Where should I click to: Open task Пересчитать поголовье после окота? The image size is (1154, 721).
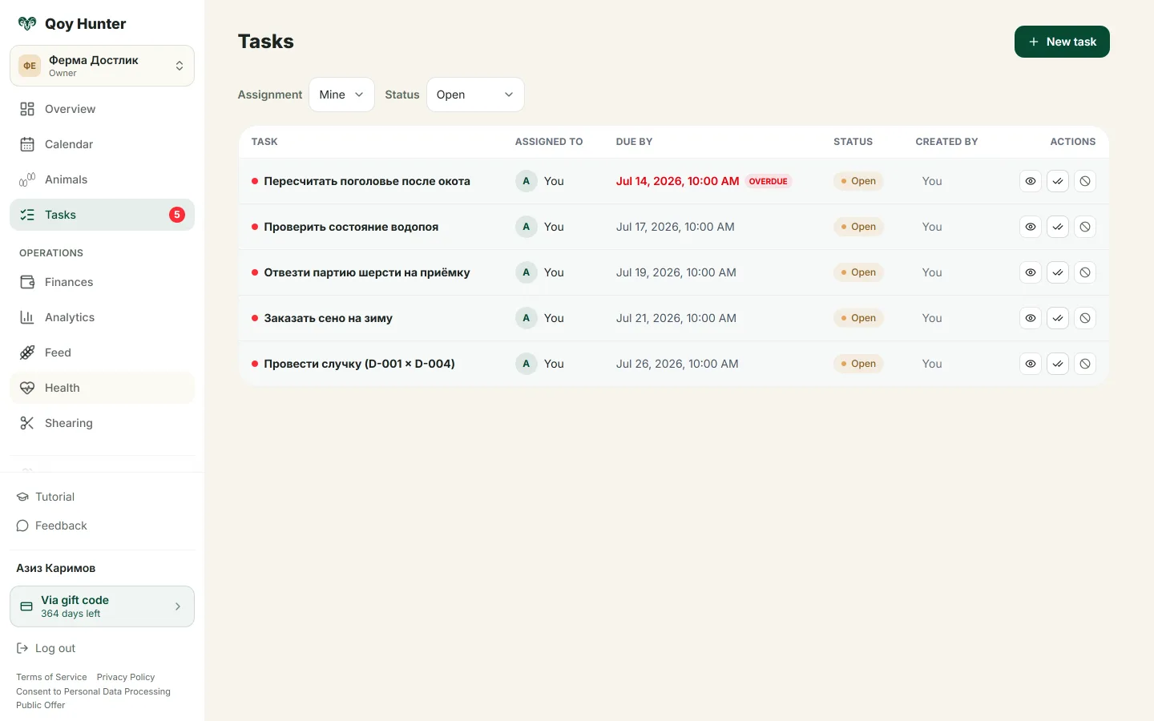367,181
